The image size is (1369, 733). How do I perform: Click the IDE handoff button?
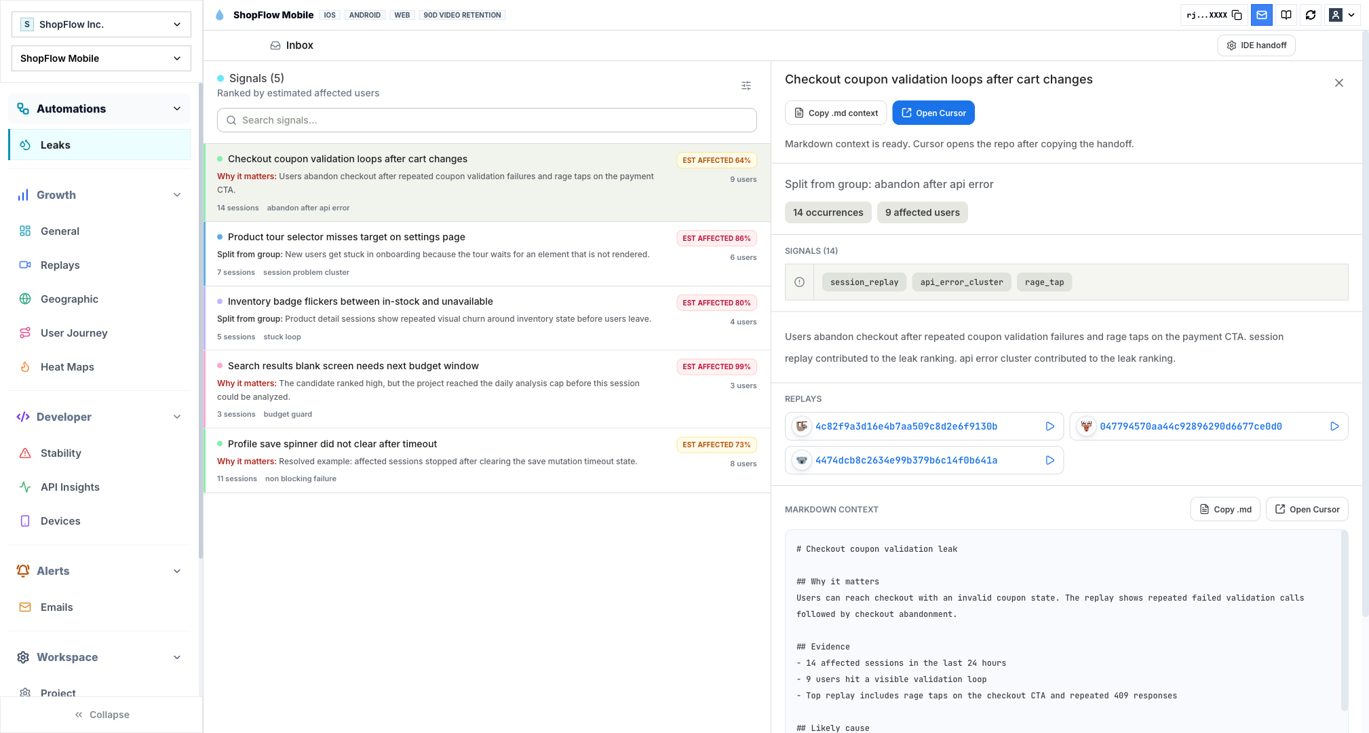tap(1256, 45)
